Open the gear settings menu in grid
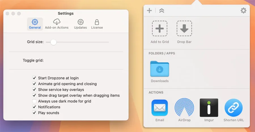The image size is (255, 132). pyautogui.click(x=243, y=11)
